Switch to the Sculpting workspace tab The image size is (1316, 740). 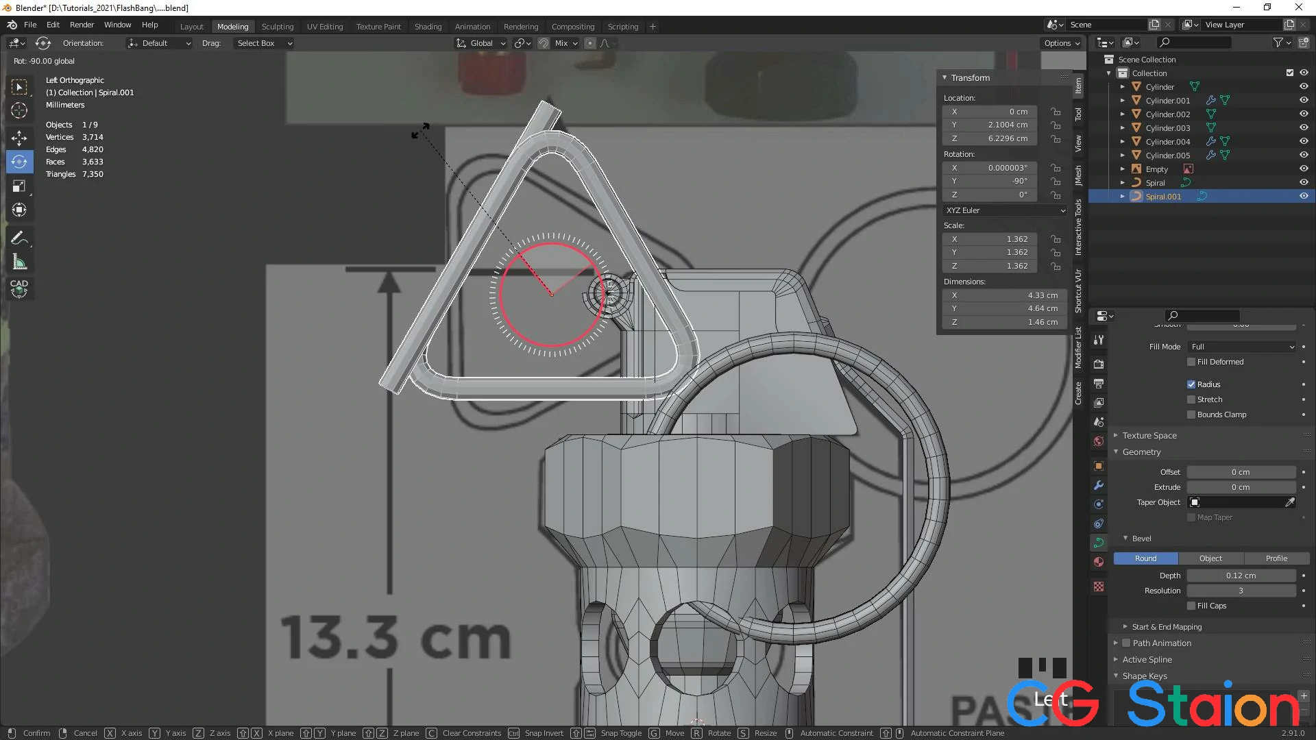pos(278,26)
